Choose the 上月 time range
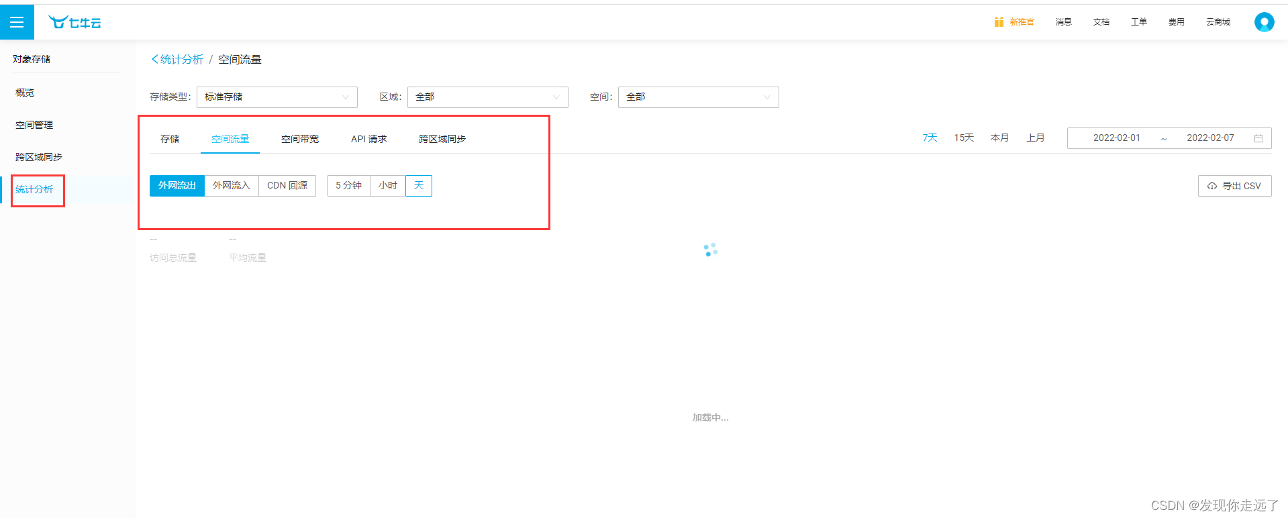 click(x=1036, y=138)
